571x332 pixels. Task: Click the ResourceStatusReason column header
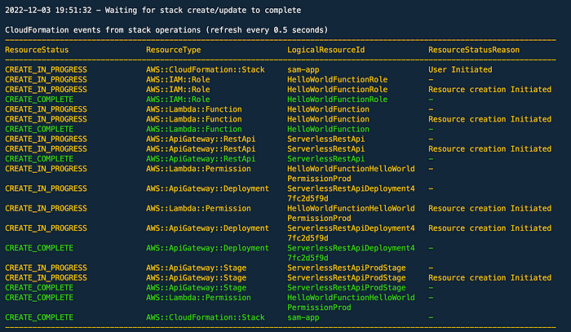[x=474, y=50]
